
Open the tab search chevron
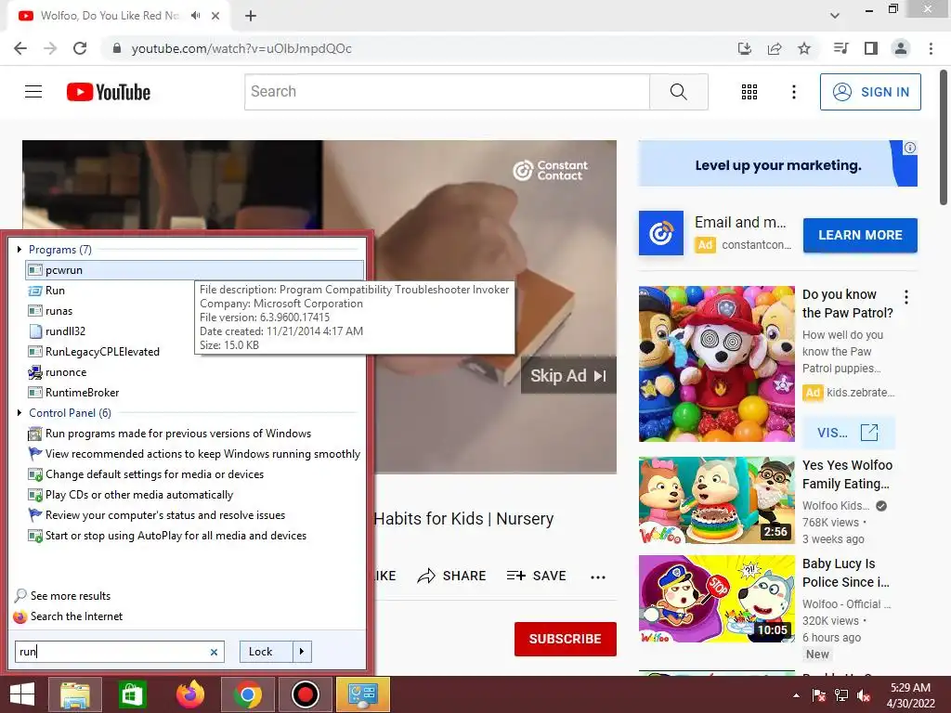pos(835,16)
